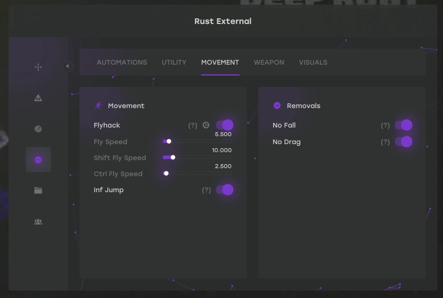Viewport: 443px width, 298px height.
Task: Click the purple three-dots sidebar icon
Action: click(x=38, y=160)
